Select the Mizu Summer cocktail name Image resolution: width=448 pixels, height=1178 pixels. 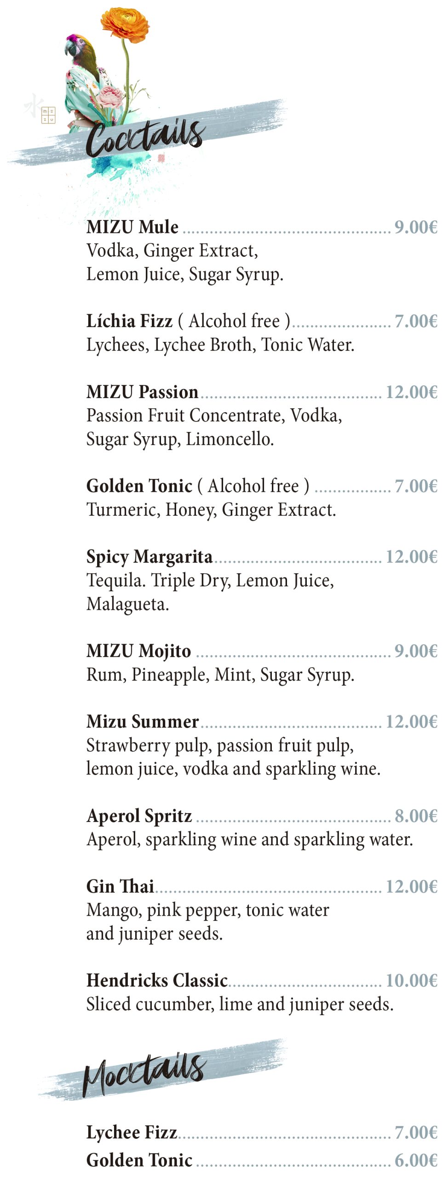click(143, 721)
